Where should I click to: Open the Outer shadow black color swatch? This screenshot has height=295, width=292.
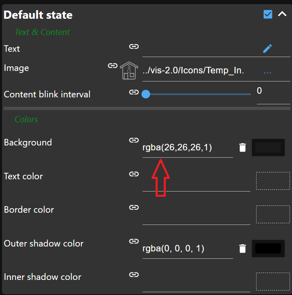(x=268, y=249)
